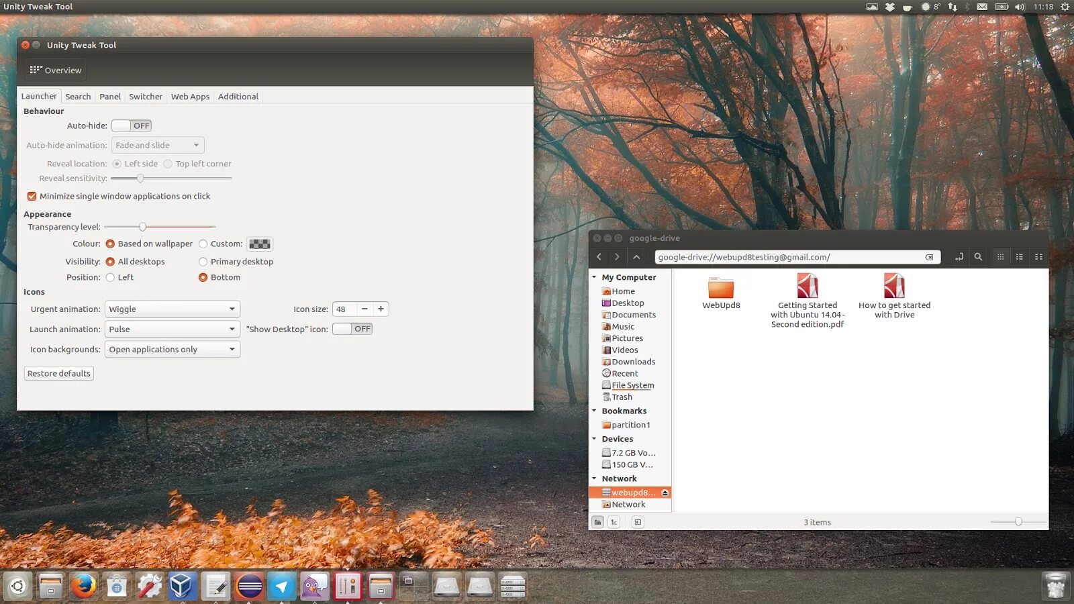The width and height of the screenshot is (1074, 604).
Task: Switch to compact view in the file manager
Action: (1039, 256)
